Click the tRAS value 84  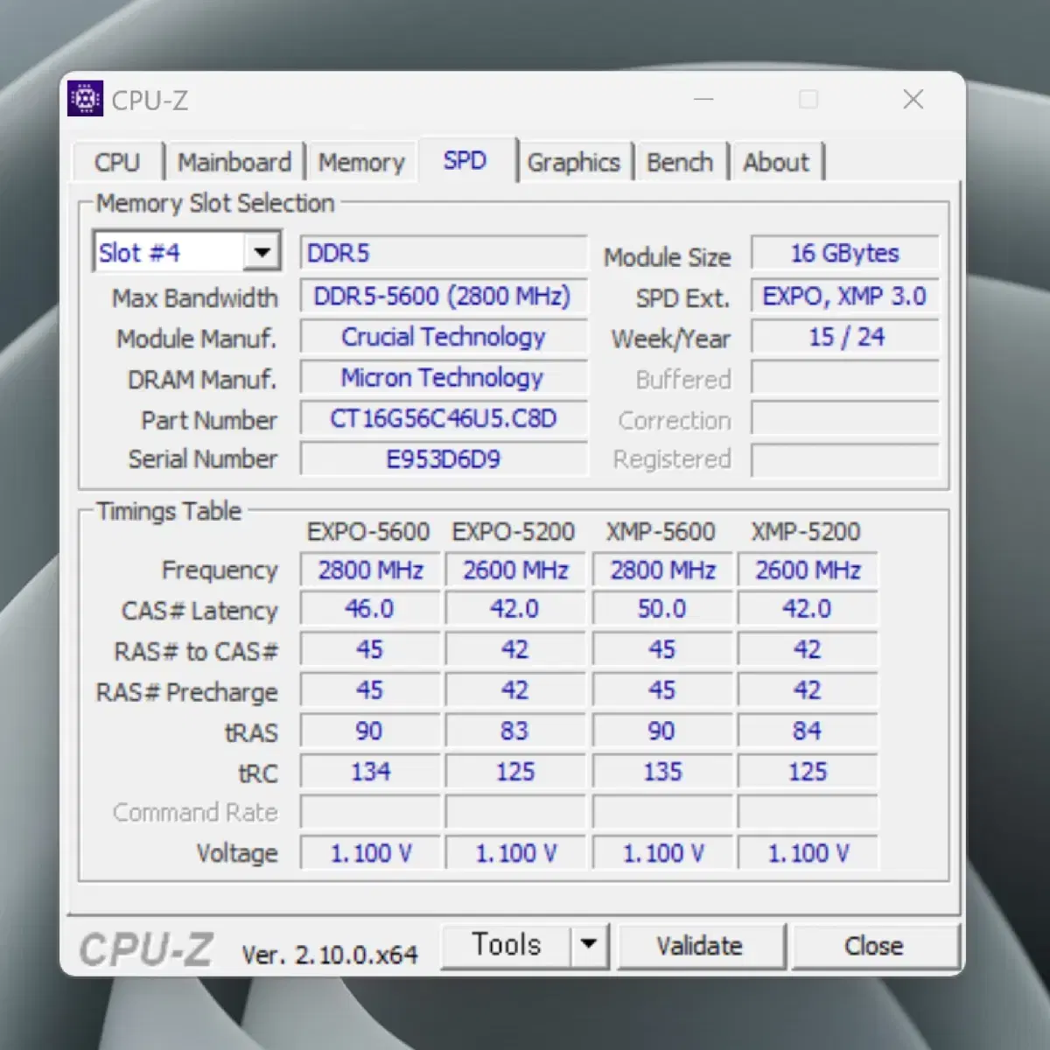tap(808, 731)
